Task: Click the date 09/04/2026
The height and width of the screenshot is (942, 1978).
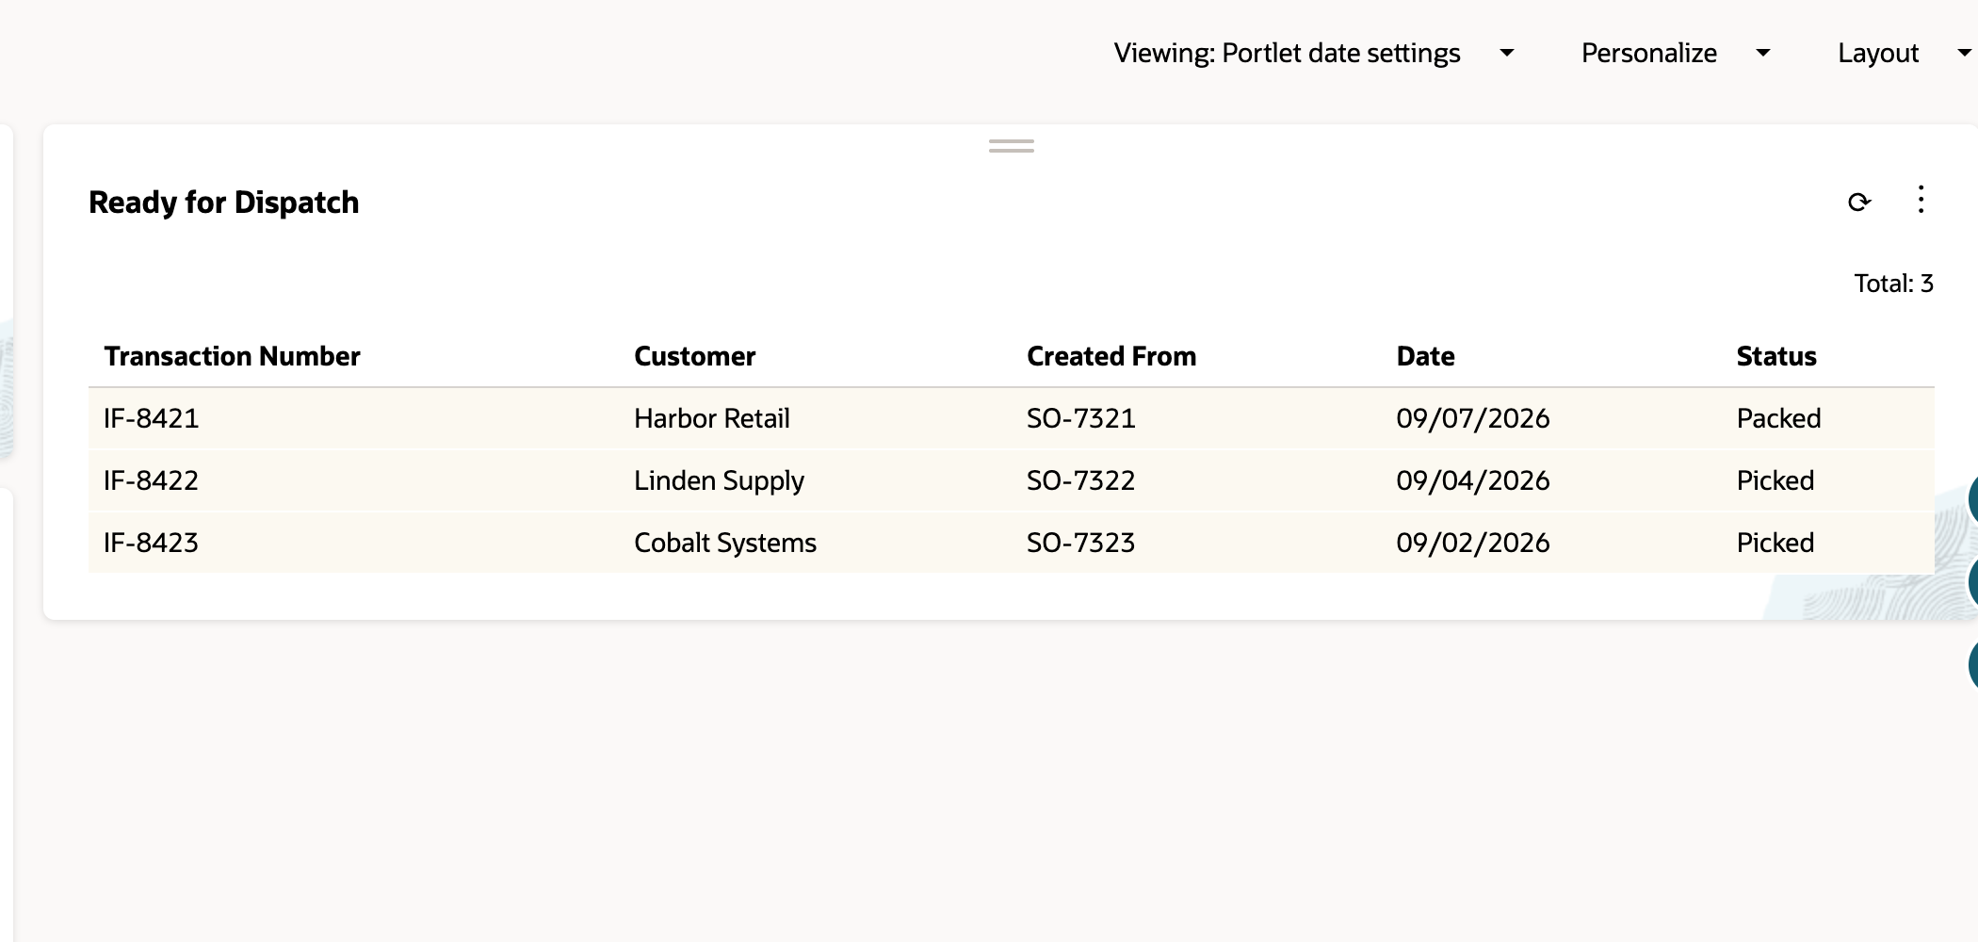Action: tap(1472, 480)
